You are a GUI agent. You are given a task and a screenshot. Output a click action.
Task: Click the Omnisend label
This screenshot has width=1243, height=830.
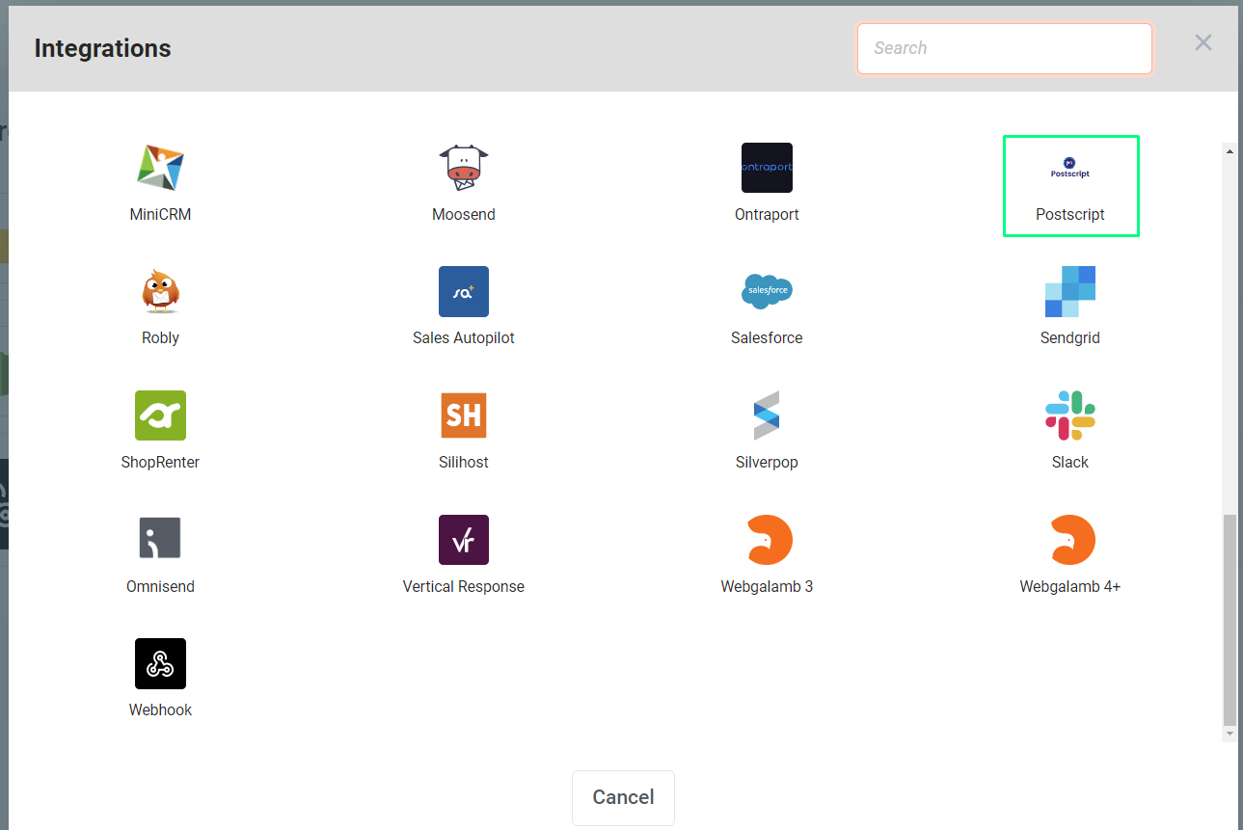(160, 586)
